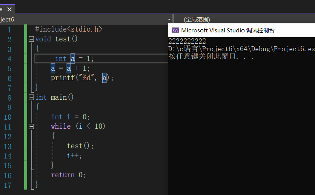
Task: Click line number 13 in gutter
Action: point(8,146)
